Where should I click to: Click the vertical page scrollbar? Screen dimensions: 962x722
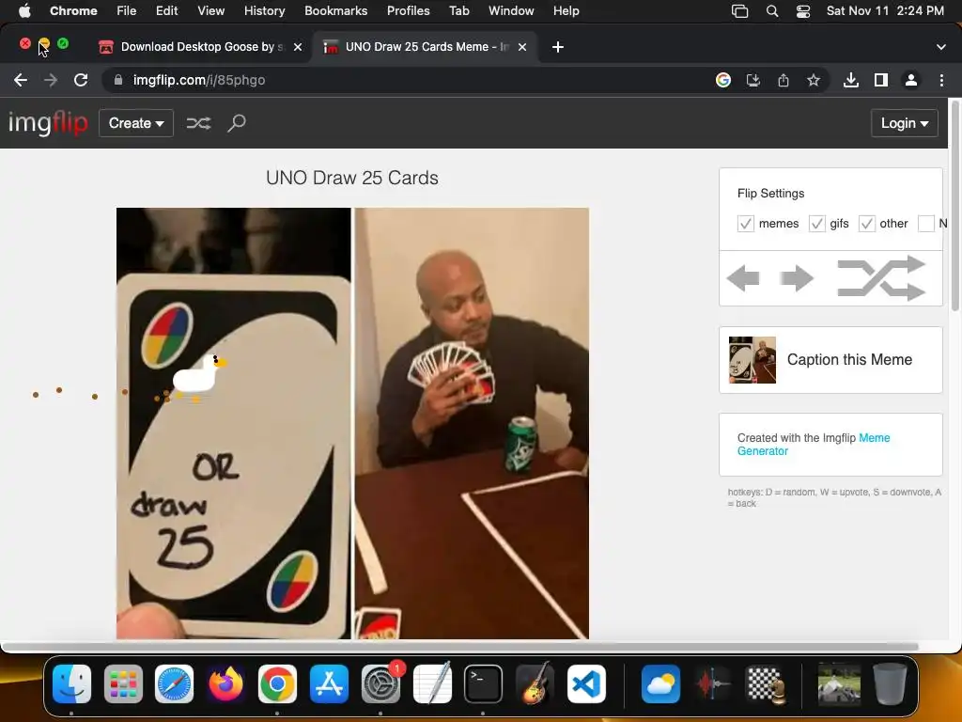(954, 205)
